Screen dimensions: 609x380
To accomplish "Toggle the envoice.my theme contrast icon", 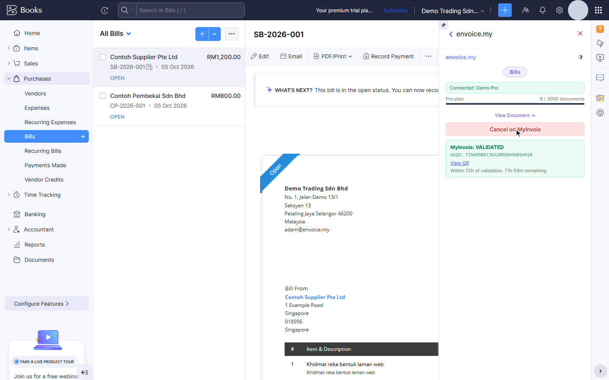I will click(580, 57).
